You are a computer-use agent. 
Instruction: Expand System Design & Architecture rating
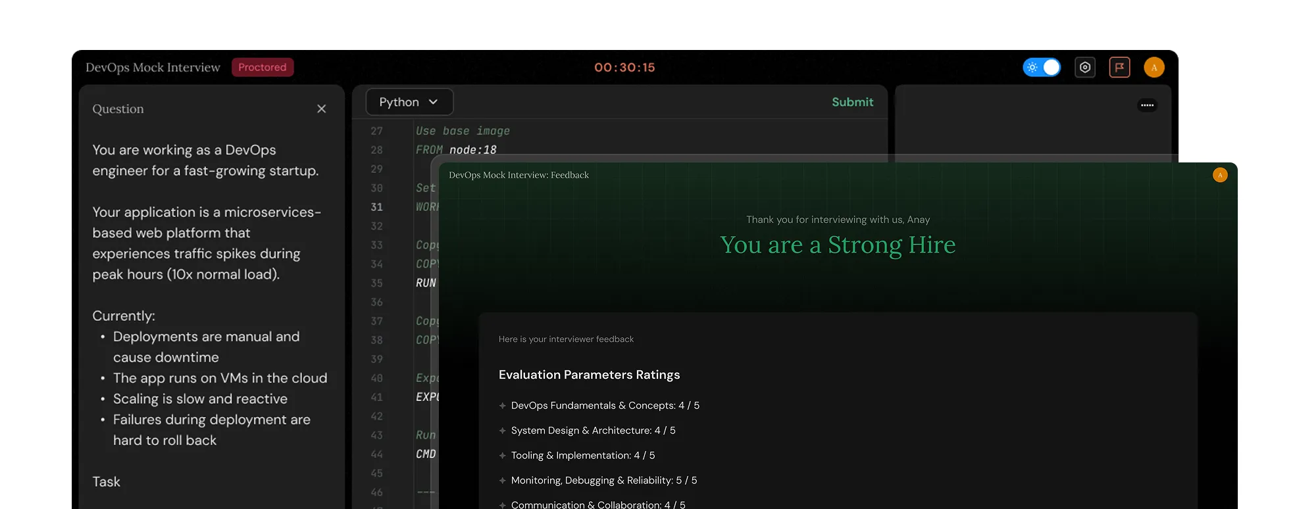503,431
